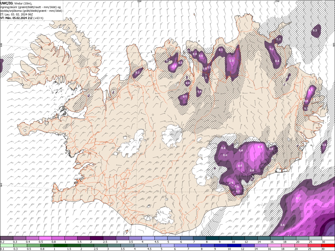Image resolution: width=335 pixels, height=251 pixels.
Task: Click the 14–16 light violet rain-scale swatch
Action: pyautogui.click(x=261, y=246)
